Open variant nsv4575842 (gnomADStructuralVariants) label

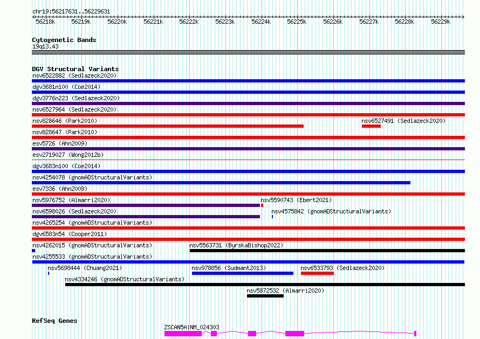[x=331, y=211]
